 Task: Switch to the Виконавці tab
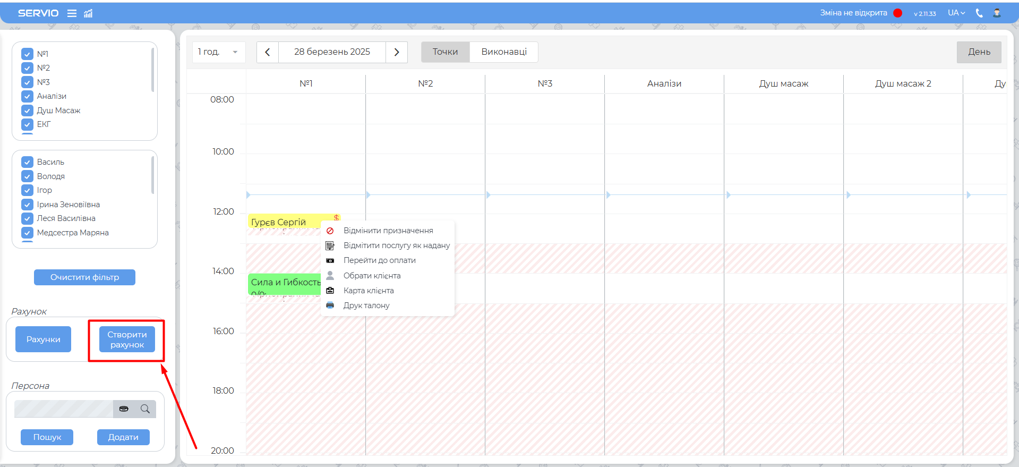point(503,52)
